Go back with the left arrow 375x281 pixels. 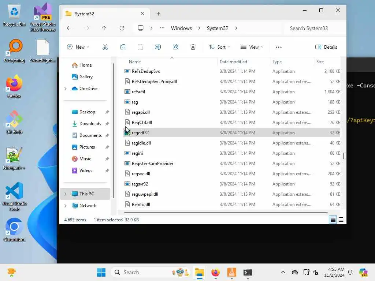[x=69, y=28]
